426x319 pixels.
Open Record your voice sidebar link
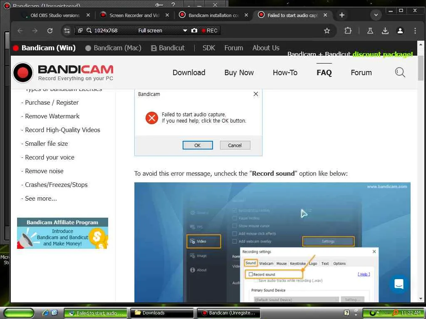[x=50, y=157]
